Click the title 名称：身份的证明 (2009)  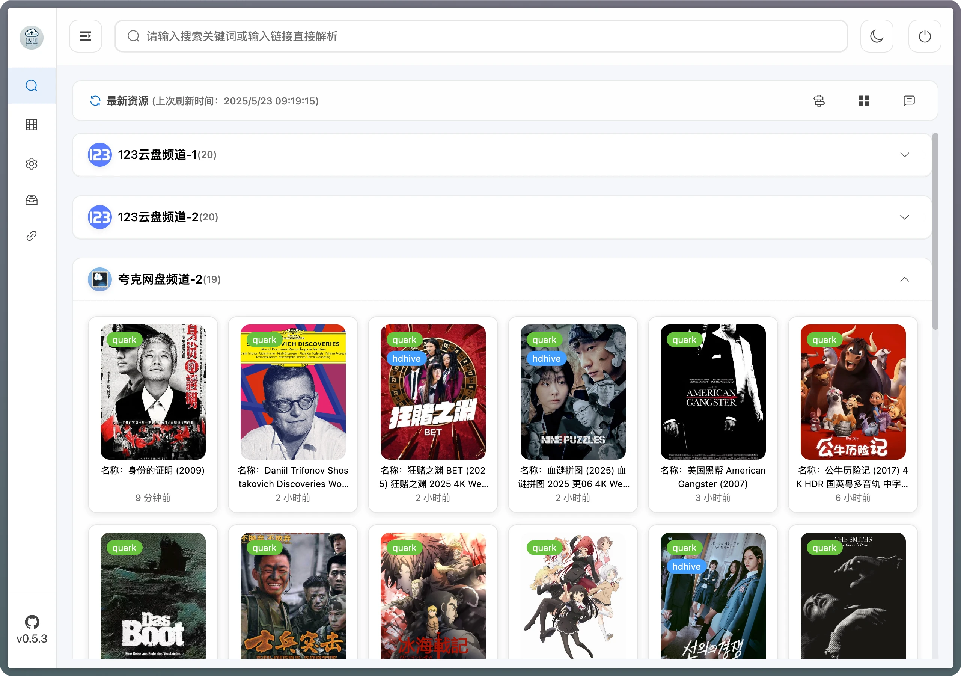pyautogui.click(x=153, y=470)
